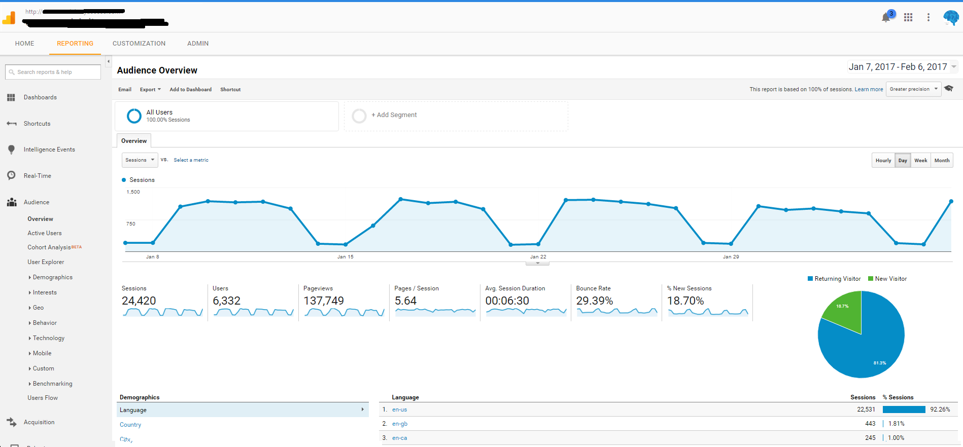Click the Search reports & help field
This screenshot has height=447, width=963.
point(53,72)
